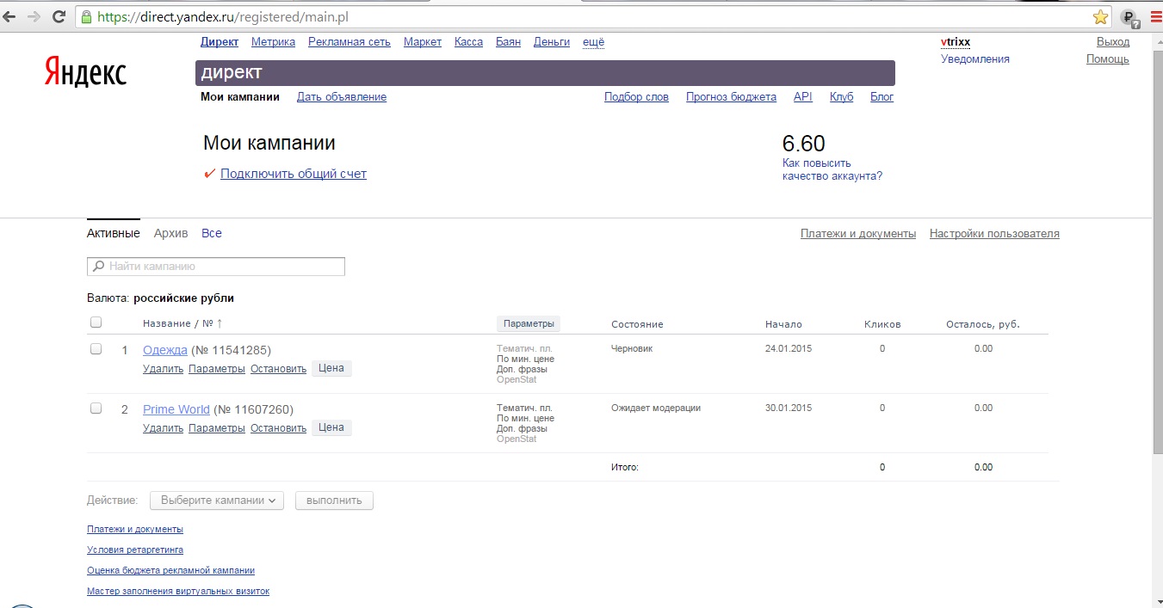Click the Параметры column header button
The width and height of the screenshot is (1163, 608).
click(529, 323)
